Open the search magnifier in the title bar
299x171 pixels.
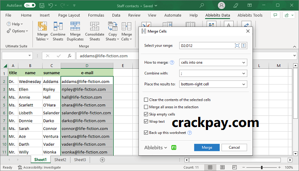pos(202,6)
